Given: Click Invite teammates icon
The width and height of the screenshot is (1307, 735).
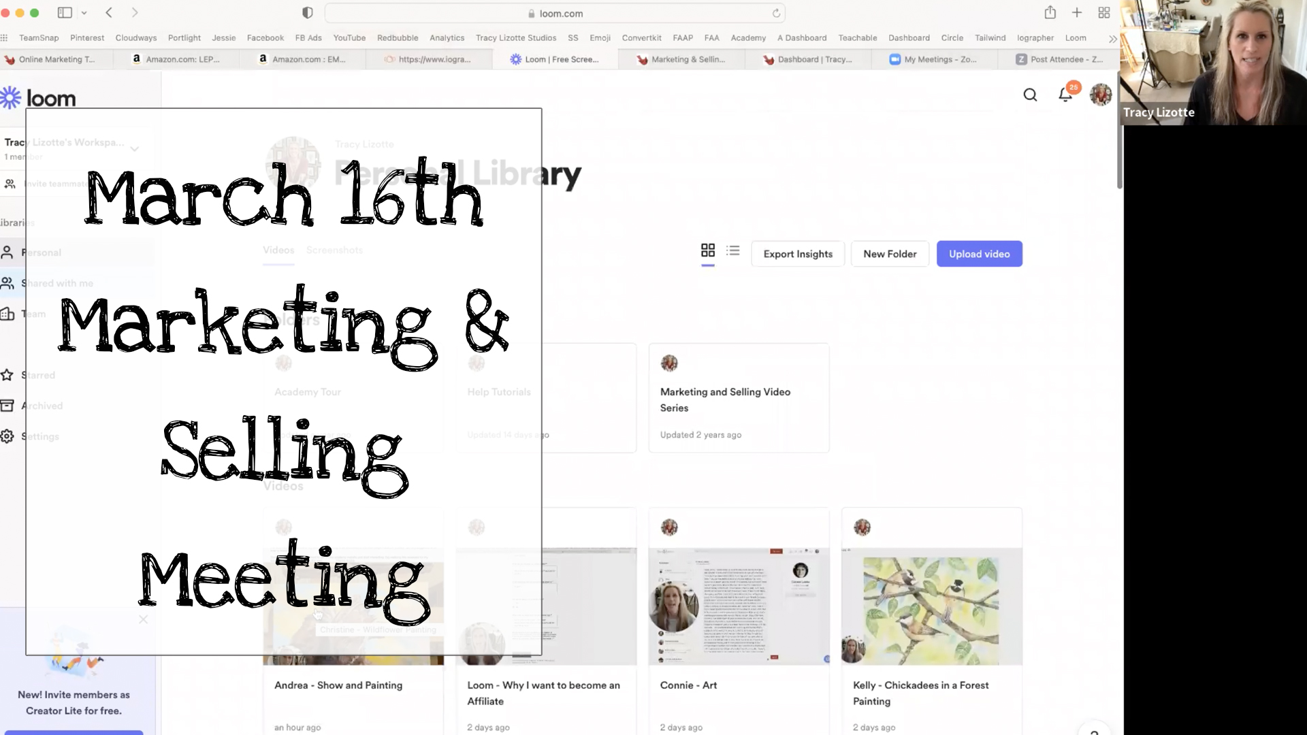Looking at the screenshot, I should pos(10,184).
